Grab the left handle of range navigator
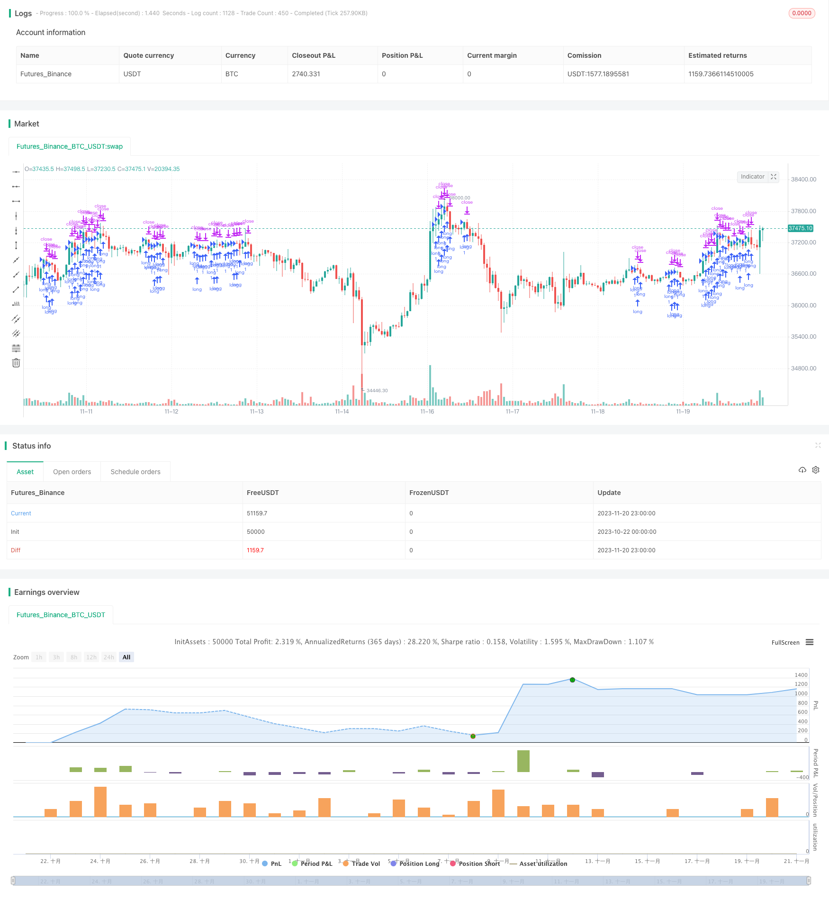Image resolution: width=829 pixels, height=899 pixels. click(x=13, y=881)
